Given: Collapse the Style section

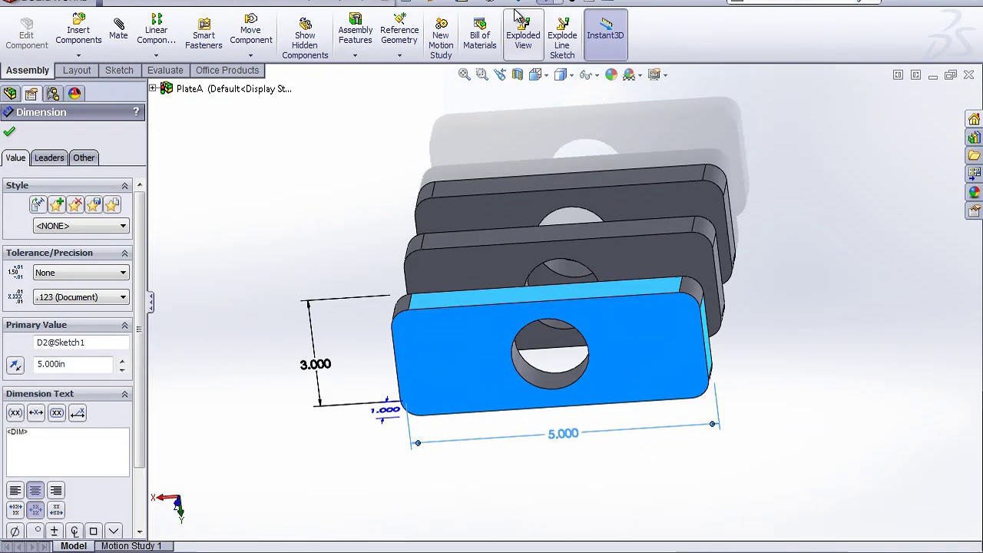Looking at the screenshot, I should click(x=124, y=186).
